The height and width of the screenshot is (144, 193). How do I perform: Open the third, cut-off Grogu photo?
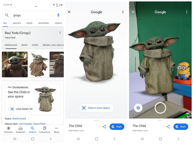pyautogui.click(x=57, y=64)
